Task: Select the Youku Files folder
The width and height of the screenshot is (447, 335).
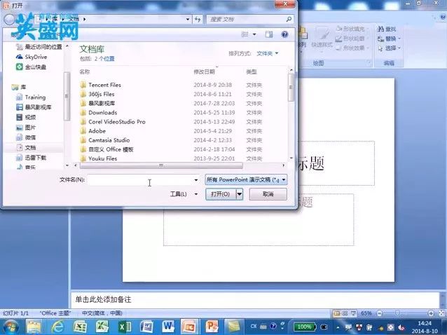Action: (x=102, y=158)
